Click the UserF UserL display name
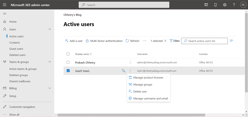Screen dimensions: 248x117 click(82, 71)
